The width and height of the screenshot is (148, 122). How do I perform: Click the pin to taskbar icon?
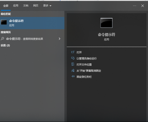point(73,76)
